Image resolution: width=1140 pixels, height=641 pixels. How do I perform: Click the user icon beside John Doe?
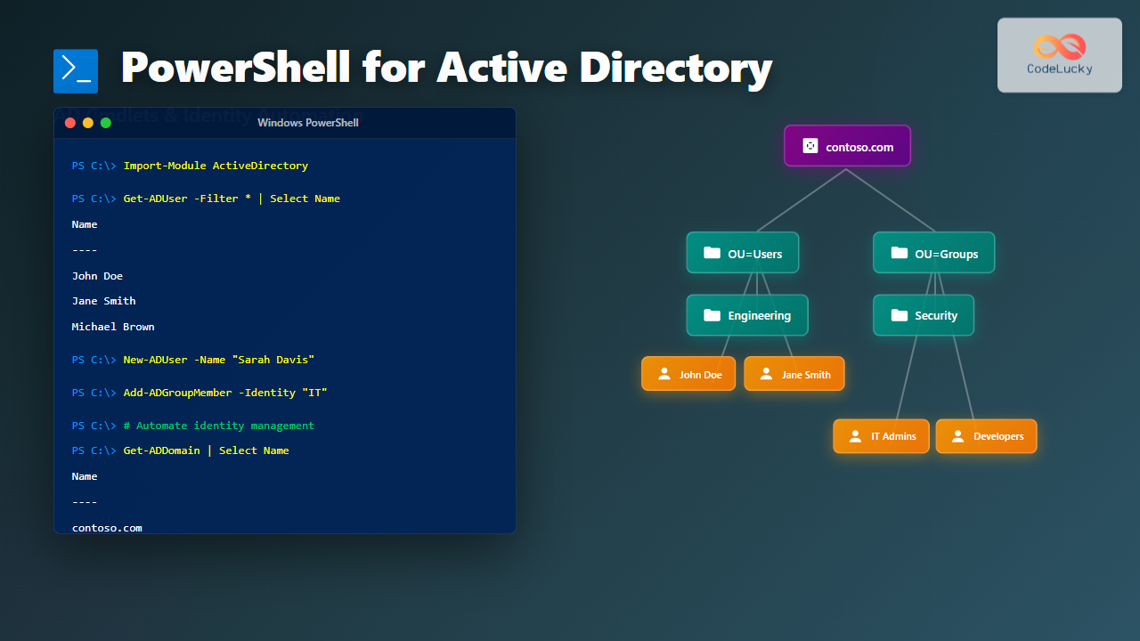[664, 374]
